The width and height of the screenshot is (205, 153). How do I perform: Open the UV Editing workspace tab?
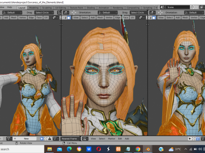click(61, 8)
